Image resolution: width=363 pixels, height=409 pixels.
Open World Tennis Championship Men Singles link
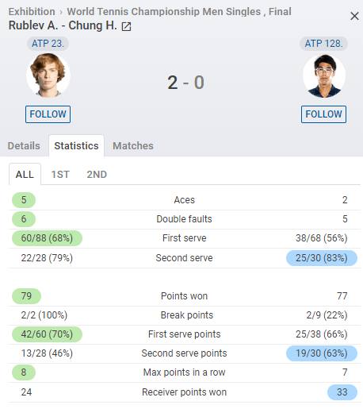point(163,11)
